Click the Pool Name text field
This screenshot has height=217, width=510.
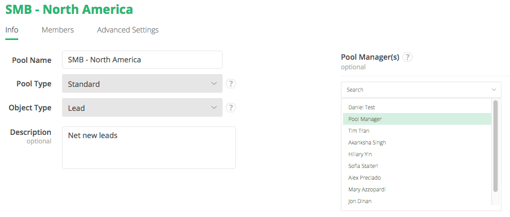[x=142, y=60]
